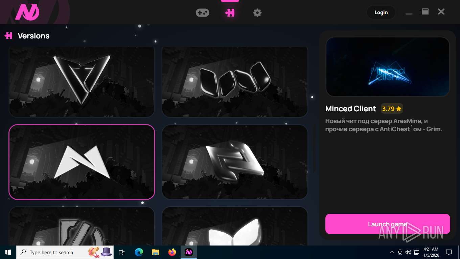The image size is (460, 259).
Task: Click the Login button
Action: tap(381, 12)
